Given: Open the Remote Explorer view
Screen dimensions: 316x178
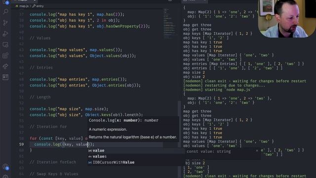Looking at the screenshot, I should coord(5,44).
